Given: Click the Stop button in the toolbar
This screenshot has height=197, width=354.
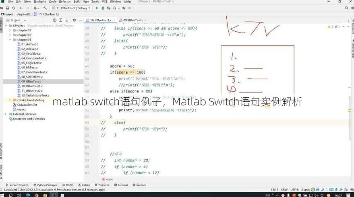Looking at the screenshot, I should 130,8.
